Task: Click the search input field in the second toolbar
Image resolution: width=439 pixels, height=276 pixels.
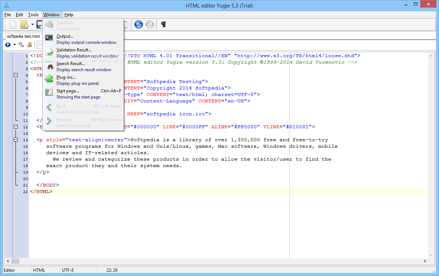Action: point(40,45)
